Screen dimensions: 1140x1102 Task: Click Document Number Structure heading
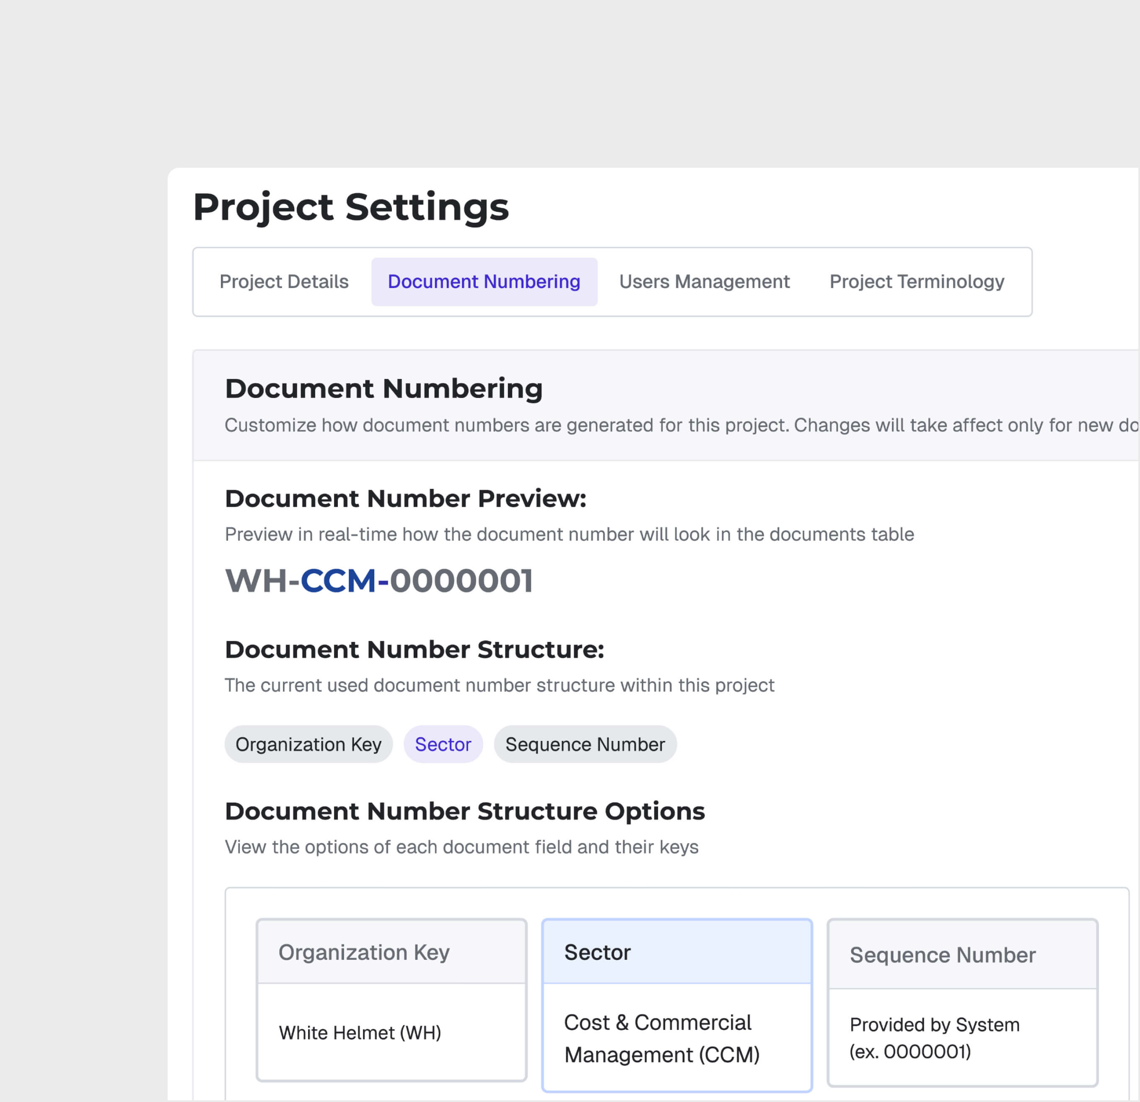point(415,650)
